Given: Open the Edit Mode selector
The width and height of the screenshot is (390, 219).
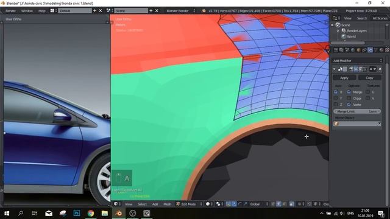Looking at the screenshot, I should 189,204.
